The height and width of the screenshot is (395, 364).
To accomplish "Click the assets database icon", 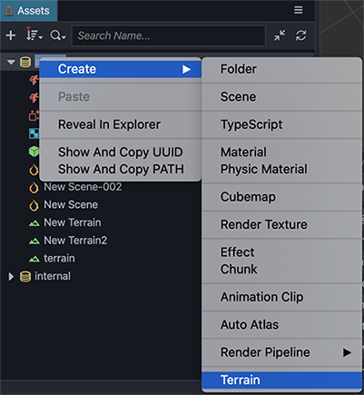I will (25, 62).
